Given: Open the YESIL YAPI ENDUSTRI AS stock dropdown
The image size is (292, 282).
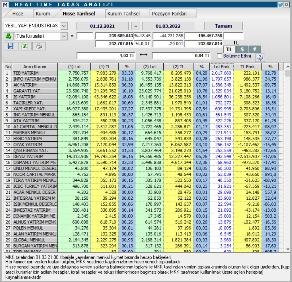Looking at the screenshot, I should pos(64,26).
